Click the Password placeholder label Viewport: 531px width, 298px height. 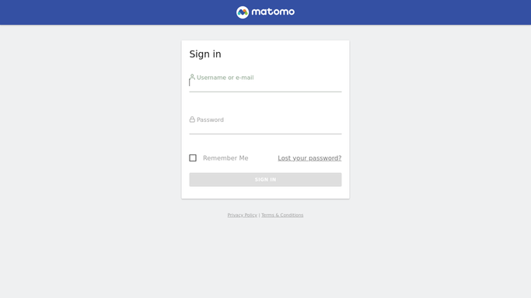pyautogui.click(x=210, y=120)
